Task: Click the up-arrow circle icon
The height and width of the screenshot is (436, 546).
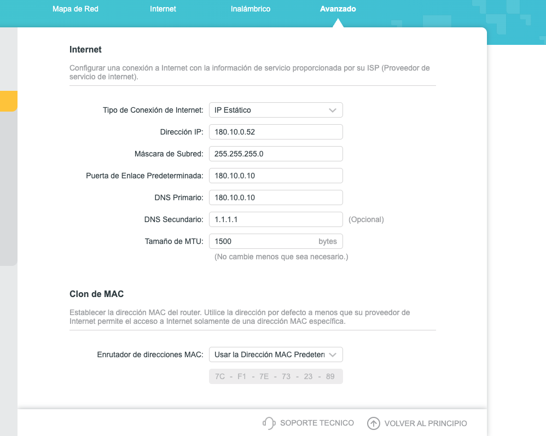Action: click(x=373, y=423)
